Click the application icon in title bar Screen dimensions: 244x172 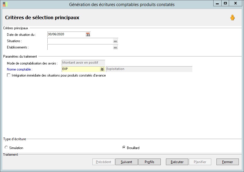tap(5, 4)
